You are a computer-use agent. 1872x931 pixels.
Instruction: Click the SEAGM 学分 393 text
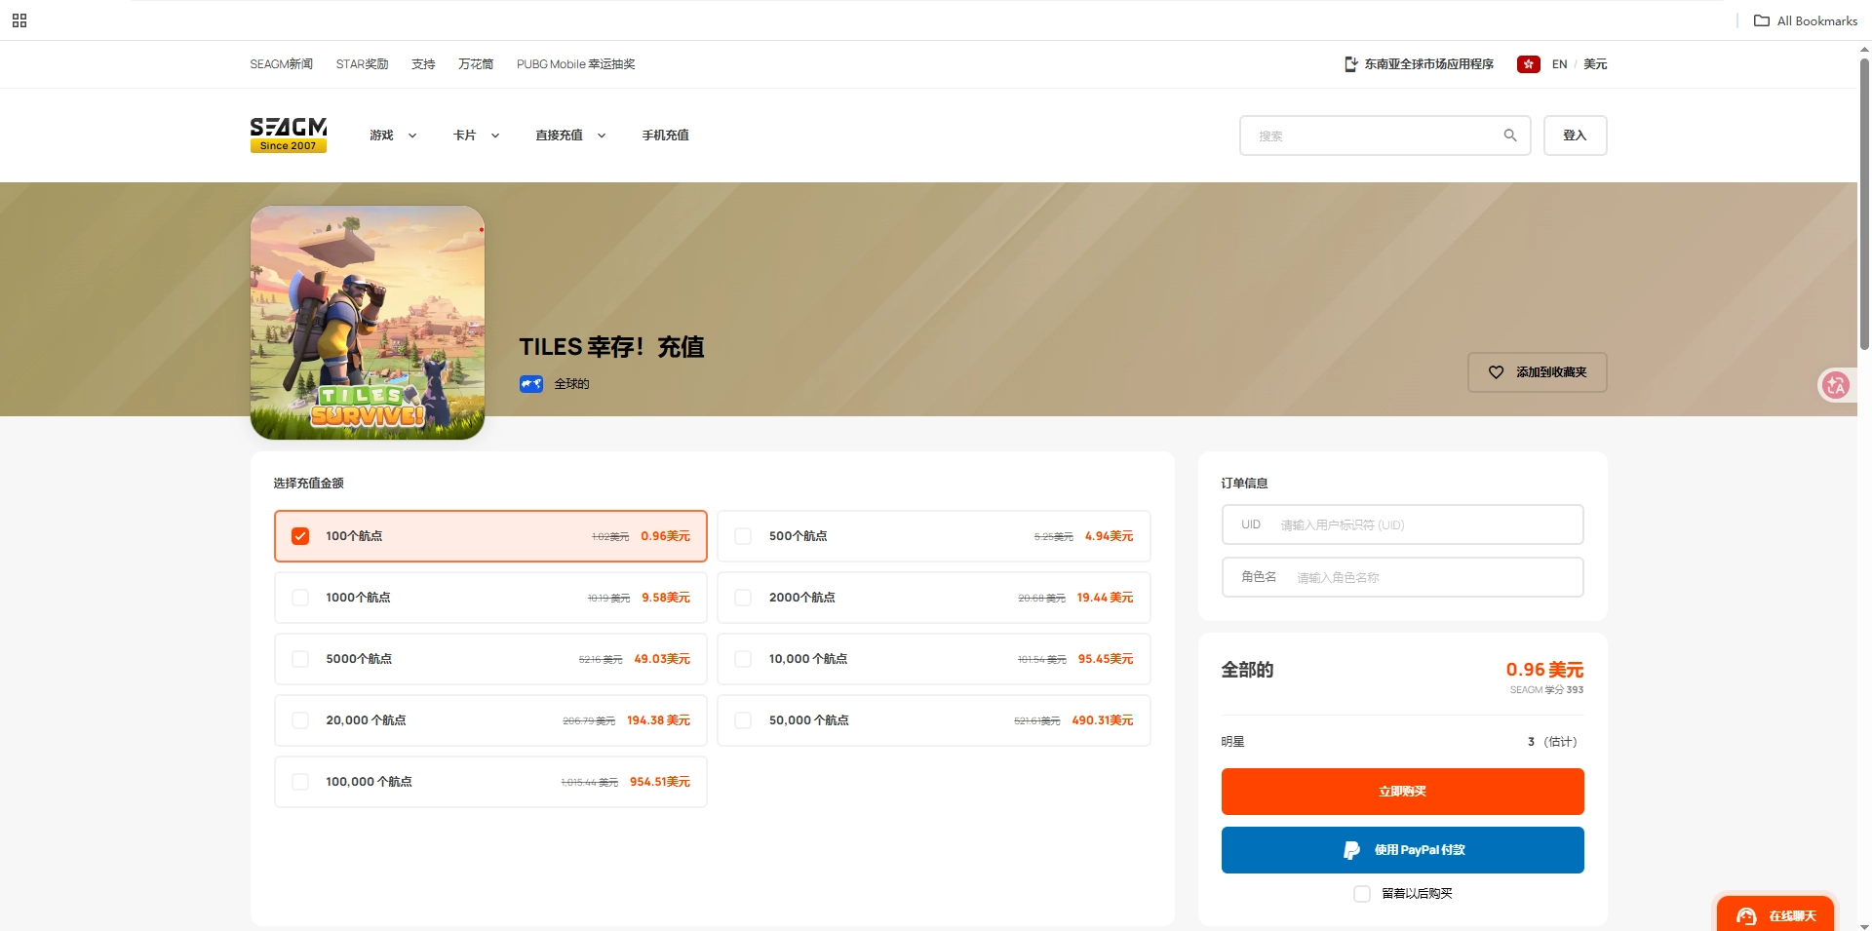1546,690
